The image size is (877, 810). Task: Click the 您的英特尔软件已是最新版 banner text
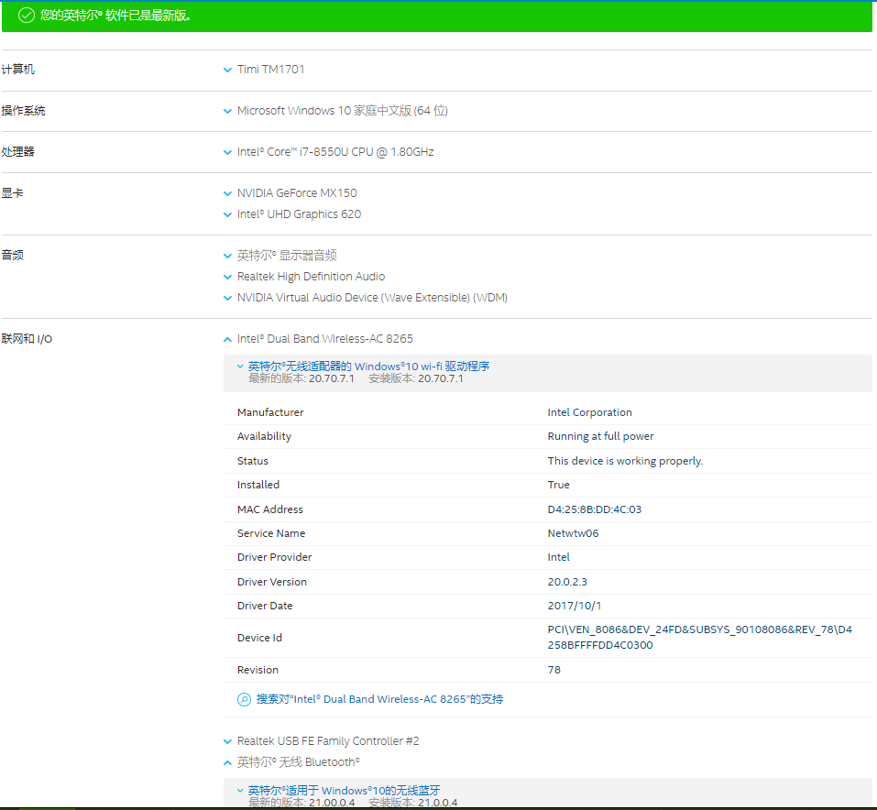click(x=115, y=16)
